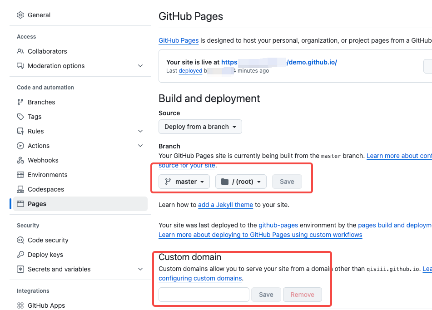Expand Moderation options chevron
The image size is (432, 310).
pos(140,66)
